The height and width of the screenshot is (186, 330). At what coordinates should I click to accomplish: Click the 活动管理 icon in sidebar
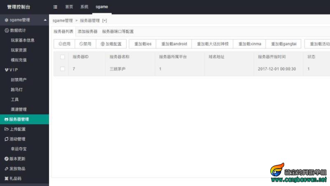[7, 139]
